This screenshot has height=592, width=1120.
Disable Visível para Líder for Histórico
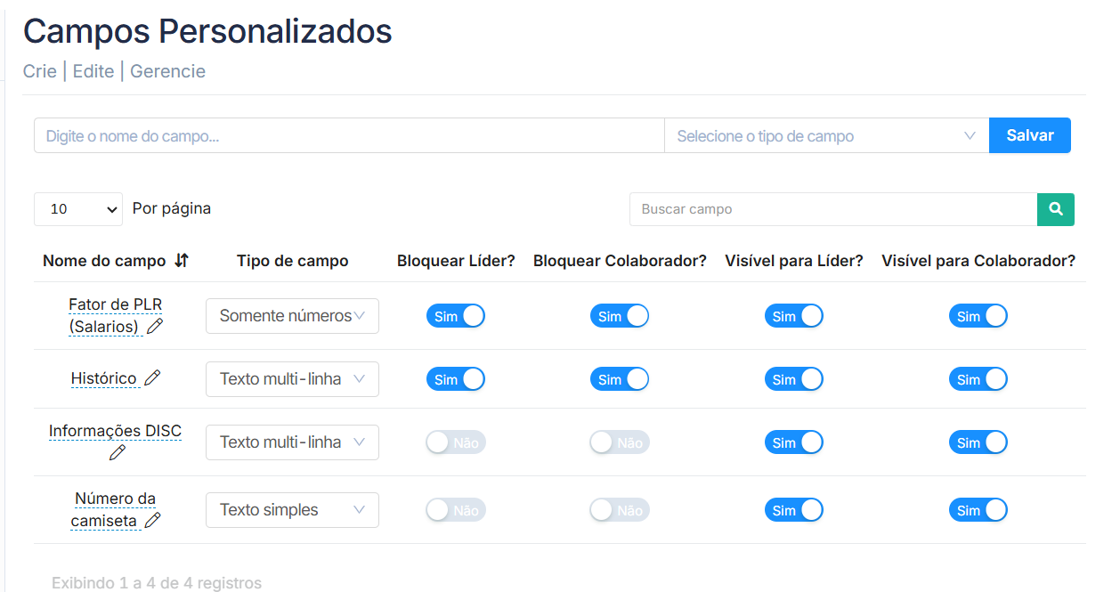pyautogui.click(x=794, y=379)
